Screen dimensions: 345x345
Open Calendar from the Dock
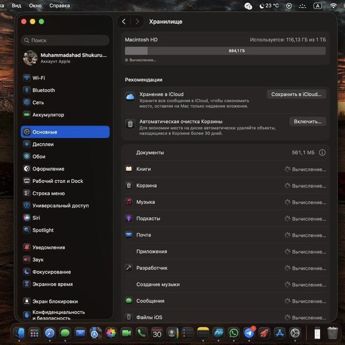click(x=157, y=333)
